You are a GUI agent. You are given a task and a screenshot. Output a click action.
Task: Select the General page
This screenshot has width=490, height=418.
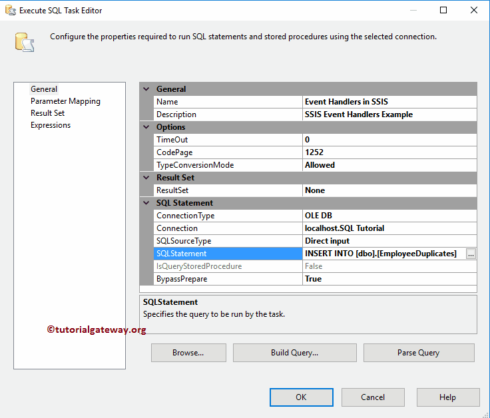pyautogui.click(x=44, y=89)
